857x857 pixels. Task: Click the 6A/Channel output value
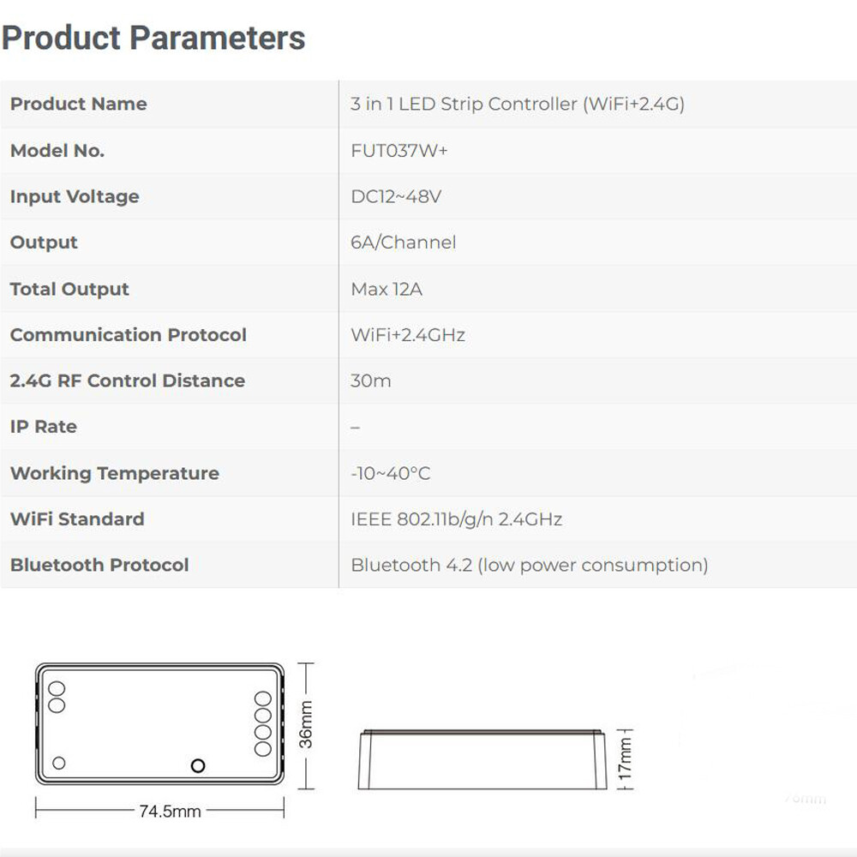point(404,243)
